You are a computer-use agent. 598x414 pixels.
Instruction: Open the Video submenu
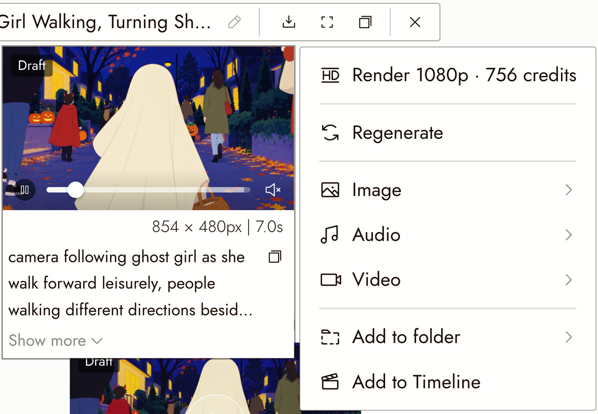448,279
